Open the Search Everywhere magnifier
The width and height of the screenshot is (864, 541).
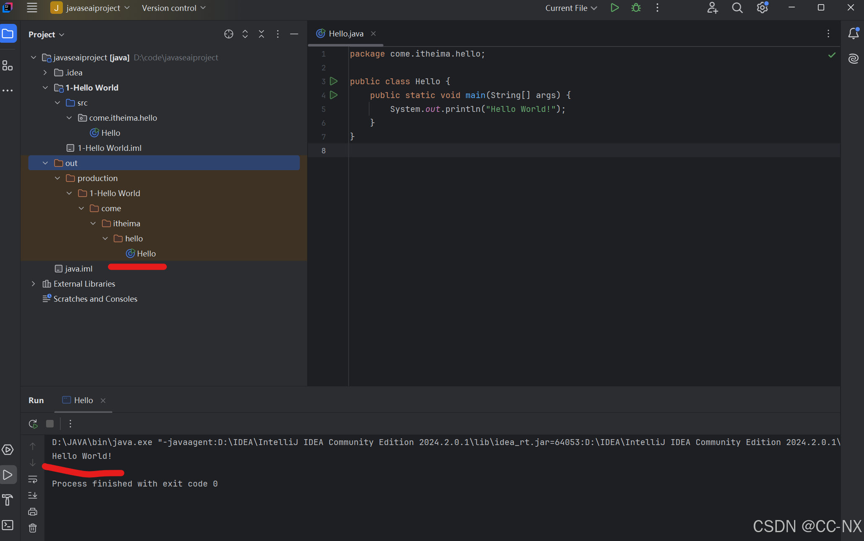(x=737, y=8)
